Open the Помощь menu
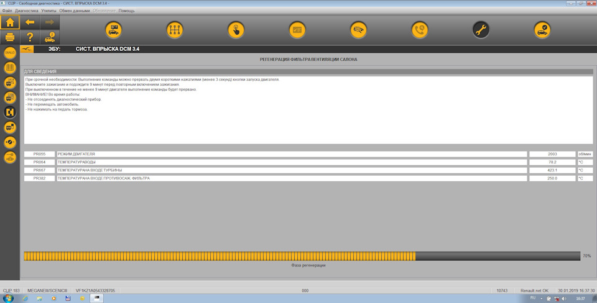 click(x=126, y=11)
